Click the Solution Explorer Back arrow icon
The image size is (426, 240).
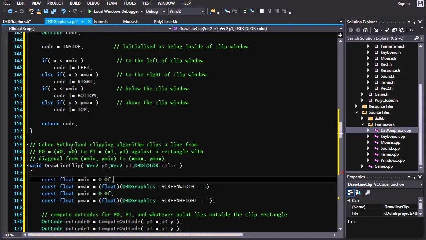coord(351,30)
